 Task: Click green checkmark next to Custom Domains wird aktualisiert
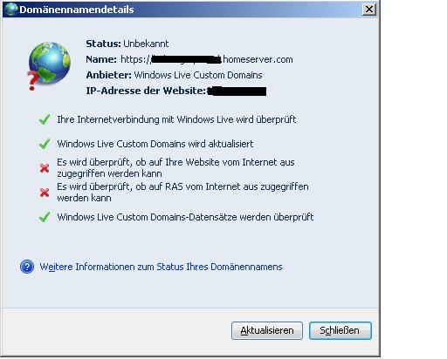click(x=45, y=144)
